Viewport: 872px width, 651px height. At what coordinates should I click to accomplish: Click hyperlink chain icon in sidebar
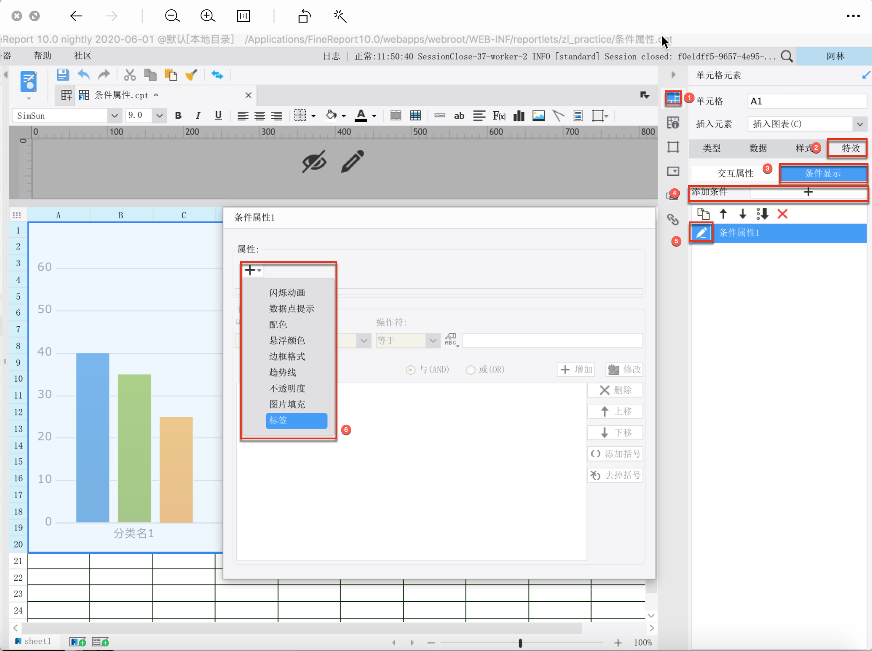pos(673,219)
